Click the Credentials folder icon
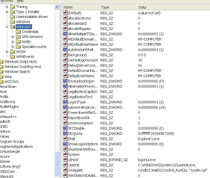 [18, 32]
